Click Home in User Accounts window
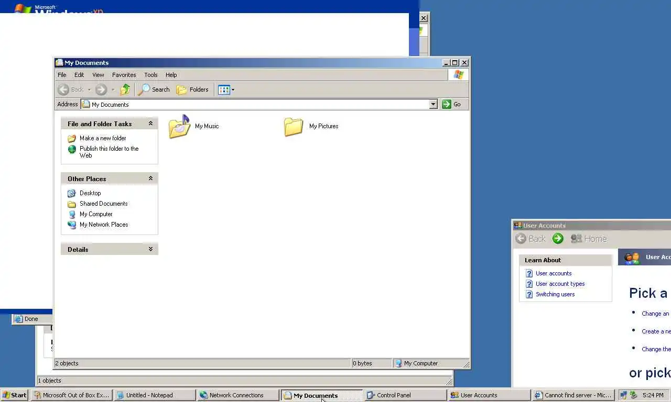The width and height of the screenshot is (671, 402). 589,239
